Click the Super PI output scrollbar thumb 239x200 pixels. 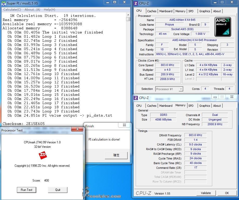pyautogui.click(x=128, y=19)
